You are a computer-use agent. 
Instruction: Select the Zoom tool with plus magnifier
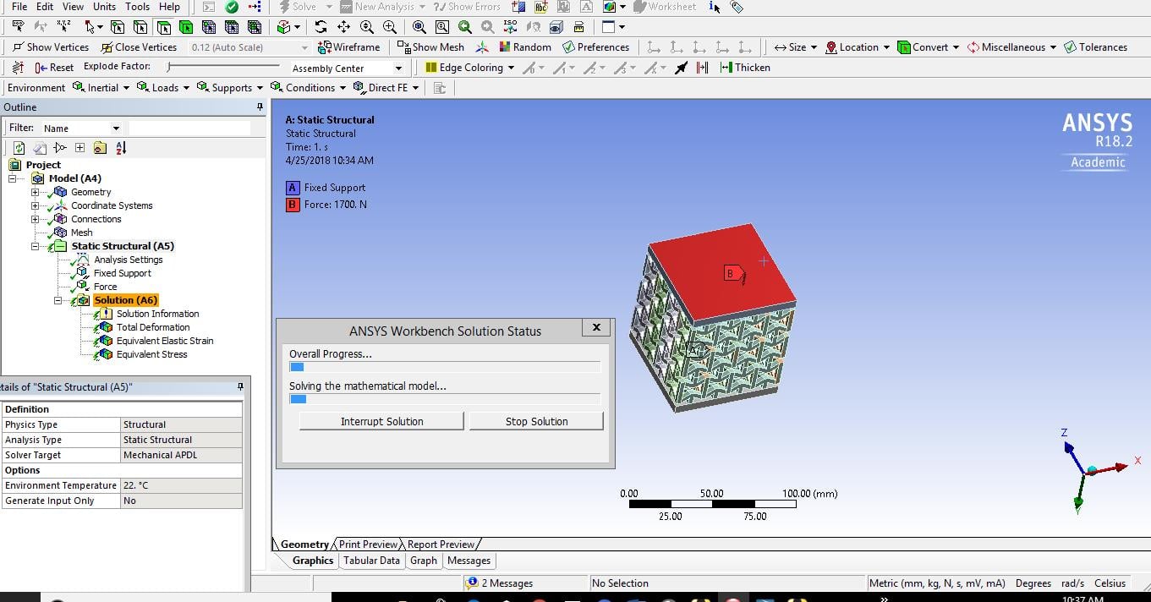367,27
